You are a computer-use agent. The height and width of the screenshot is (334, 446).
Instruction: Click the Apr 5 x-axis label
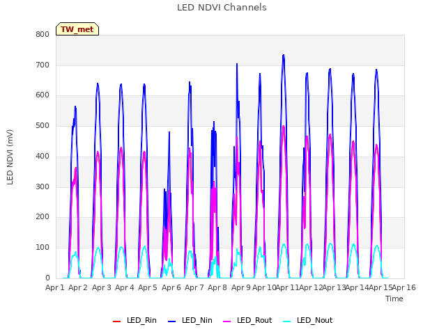148,287
